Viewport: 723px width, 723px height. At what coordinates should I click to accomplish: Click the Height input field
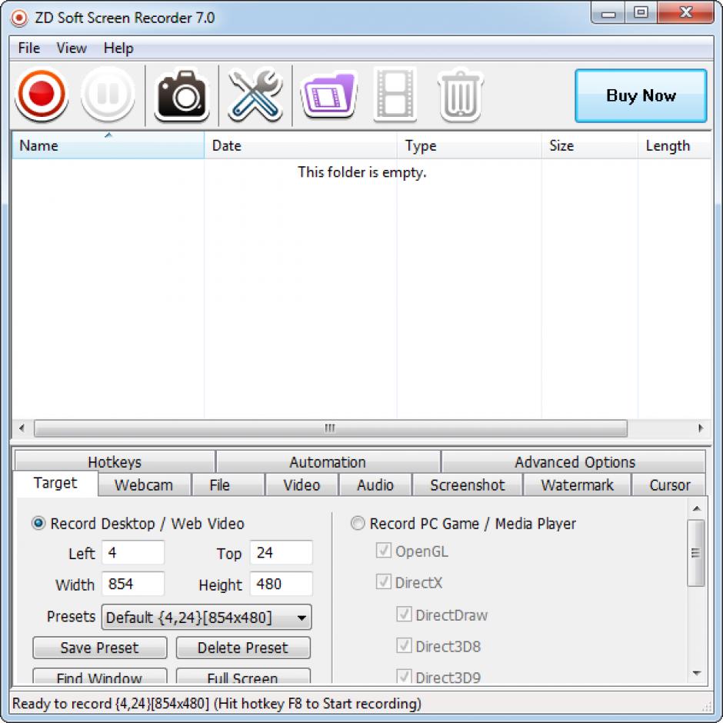click(x=282, y=584)
